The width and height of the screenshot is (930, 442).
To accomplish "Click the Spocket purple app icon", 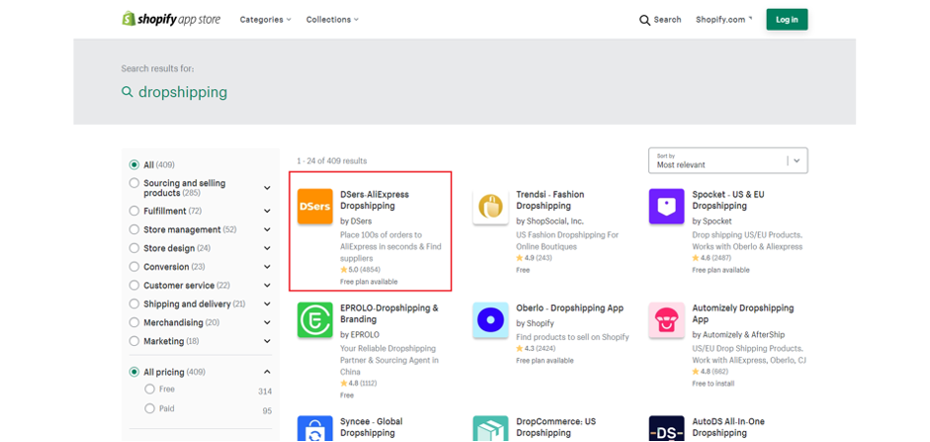I will (666, 207).
